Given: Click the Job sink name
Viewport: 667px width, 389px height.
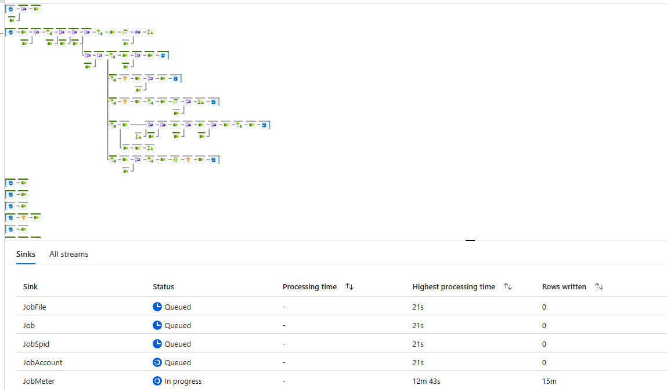Looking at the screenshot, I should pos(29,325).
